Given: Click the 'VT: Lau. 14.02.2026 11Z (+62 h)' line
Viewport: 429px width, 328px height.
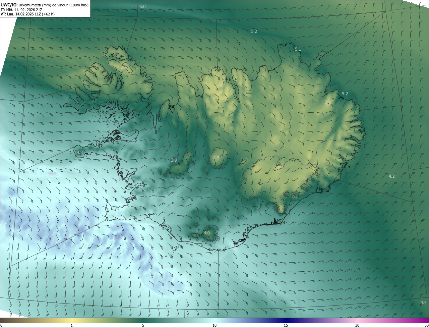Looking at the screenshot, I should [x=27, y=14].
